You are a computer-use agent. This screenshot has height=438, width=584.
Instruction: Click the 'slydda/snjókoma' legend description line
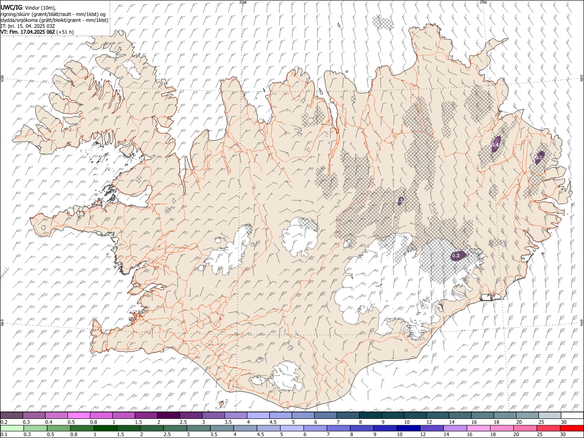[x=54, y=20]
